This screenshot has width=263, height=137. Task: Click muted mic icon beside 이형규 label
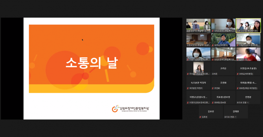[x=238, y=45]
